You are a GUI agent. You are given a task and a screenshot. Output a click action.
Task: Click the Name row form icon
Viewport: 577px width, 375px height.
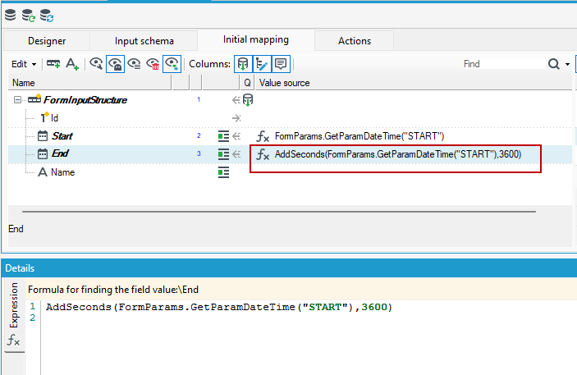click(223, 172)
